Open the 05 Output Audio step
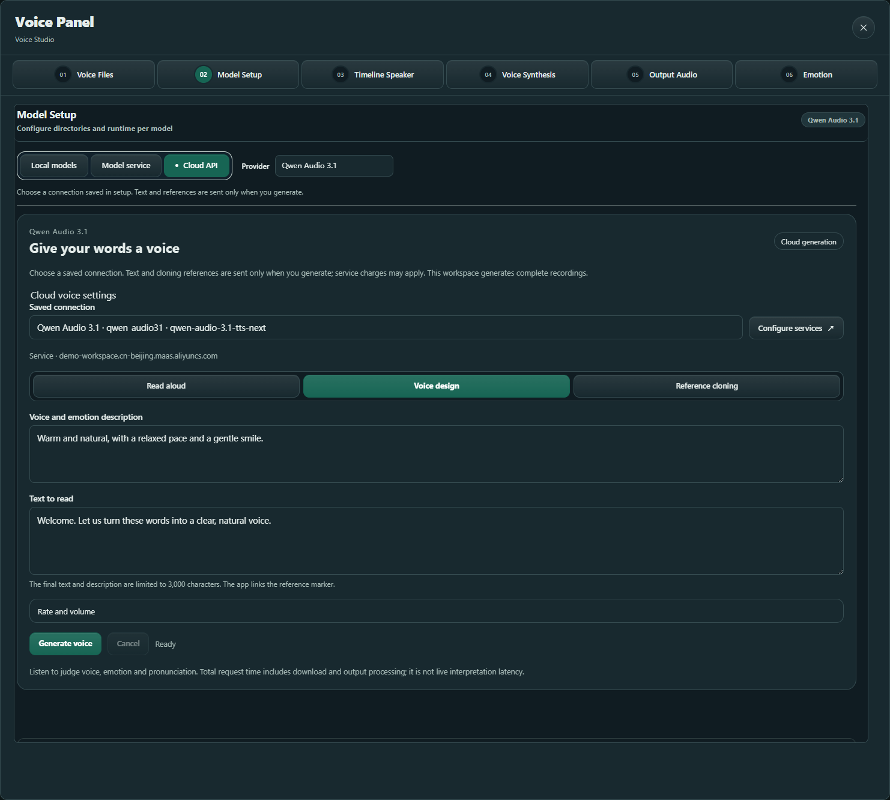Screen dimensions: 890x800 point(662,74)
